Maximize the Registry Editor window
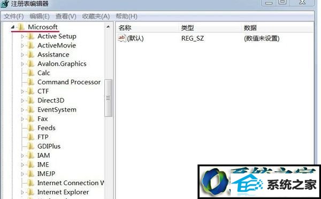321x199 pixels. tap(282, 3)
